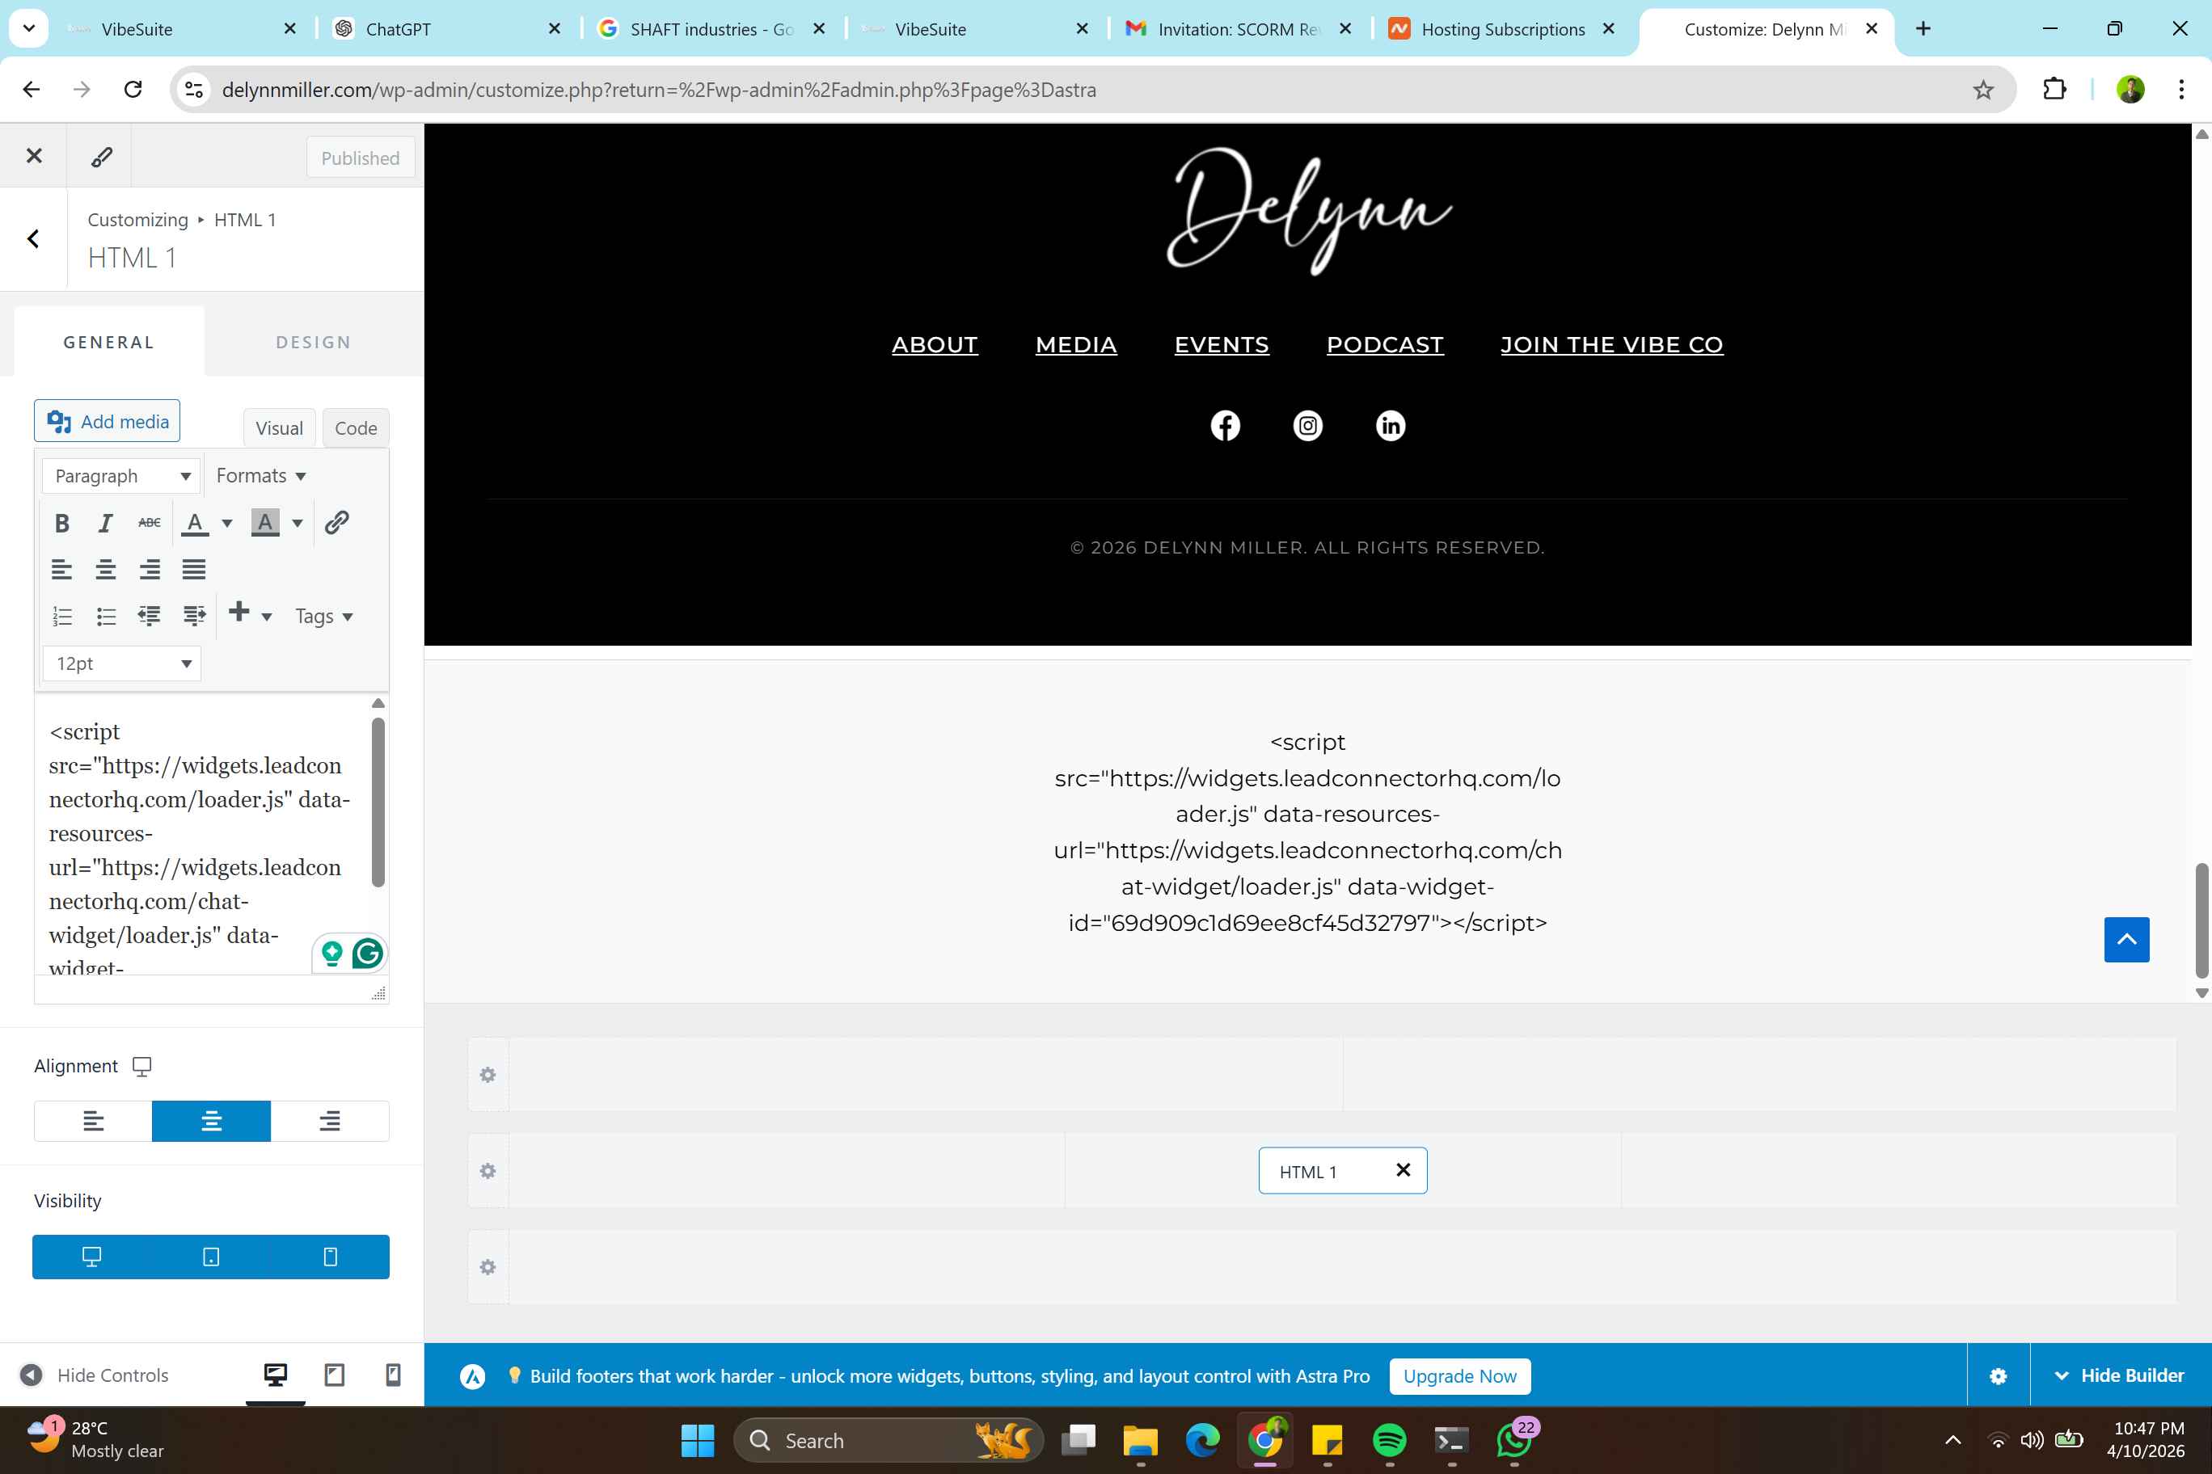Screen dimensions: 2212x1474
Task: Switch to the Hosting Subscriptions browser tab
Action: click(1502, 29)
